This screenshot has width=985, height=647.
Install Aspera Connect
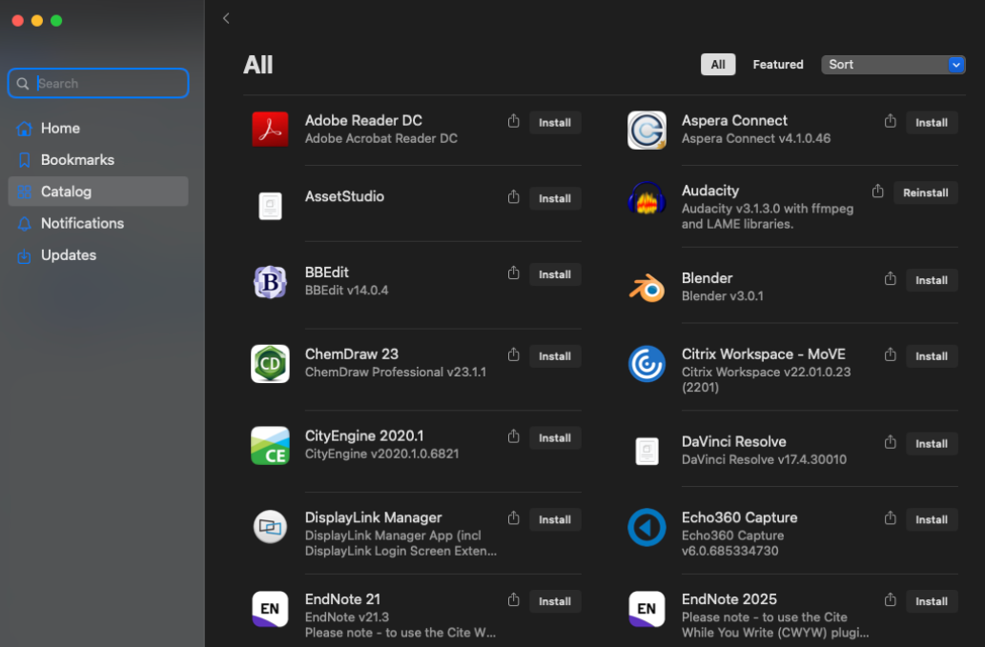point(932,122)
